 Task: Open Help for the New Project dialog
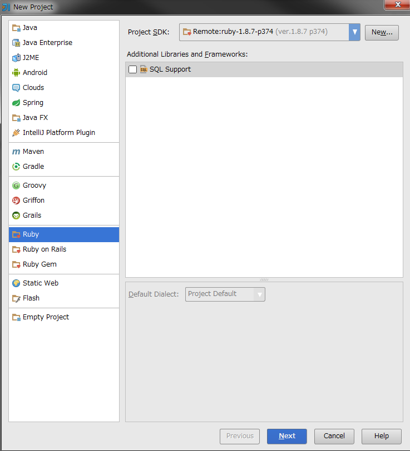pyautogui.click(x=382, y=436)
